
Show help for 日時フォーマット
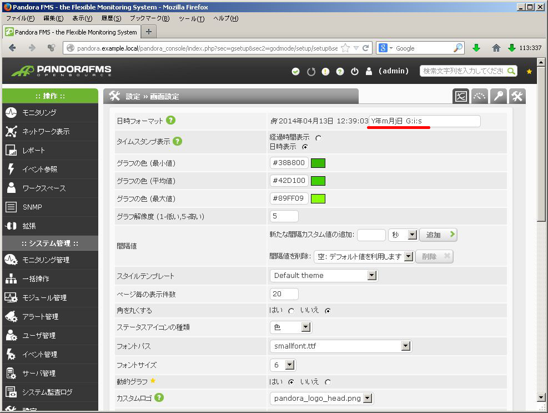click(x=170, y=121)
